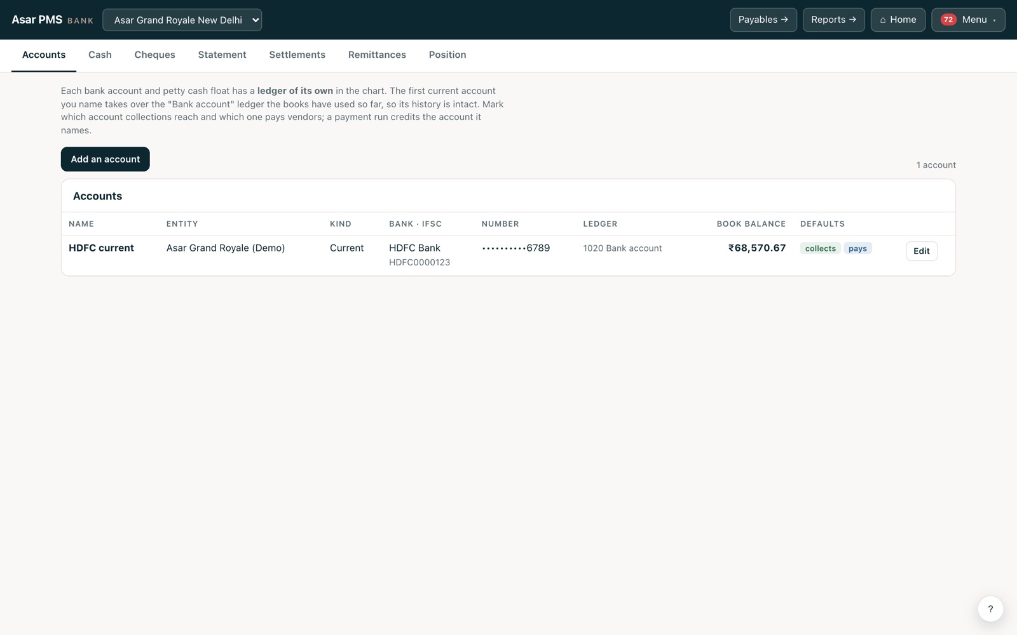1017x635 pixels.
Task: Return to Home
Action: coord(898,20)
